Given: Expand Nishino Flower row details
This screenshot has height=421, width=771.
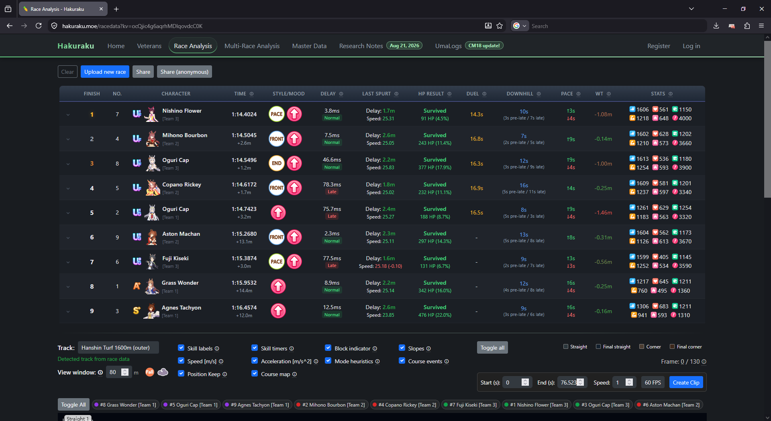Looking at the screenshot, I should coord(68,115).
